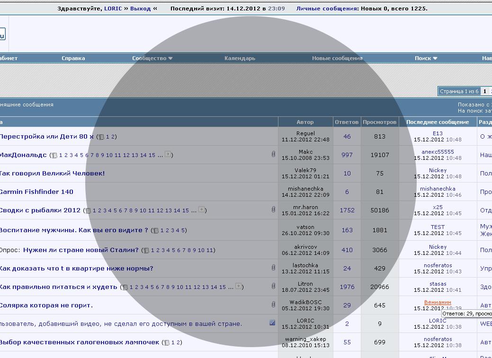This screenshot has height=358, width=492.
Task: Open Личные сообщения link in header
Action: pyautogui.click(x=326, y=9)
